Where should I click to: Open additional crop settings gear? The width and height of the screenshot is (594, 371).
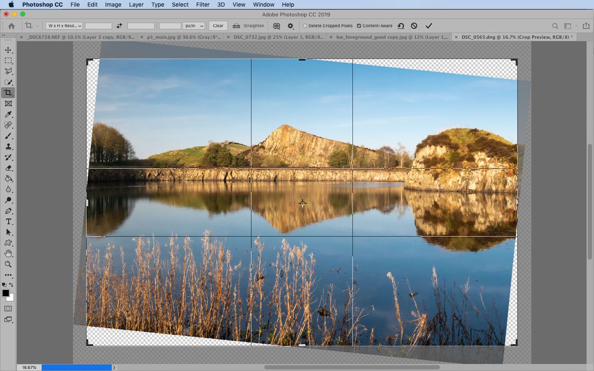click(291, 26)
